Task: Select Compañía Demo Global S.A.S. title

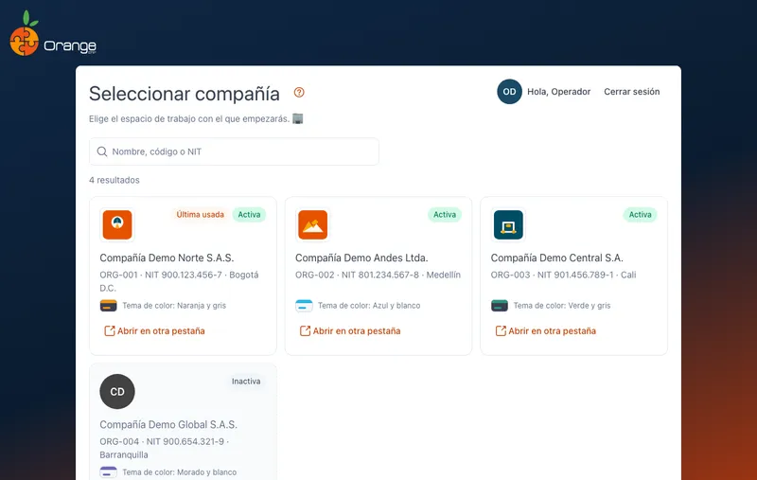Action: [168, 424]
